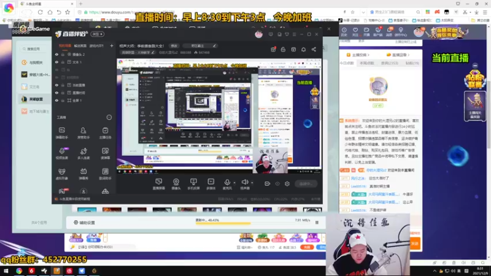Click the Windows Start button
This screenshot has height=276, width=491.
[6, 271]
